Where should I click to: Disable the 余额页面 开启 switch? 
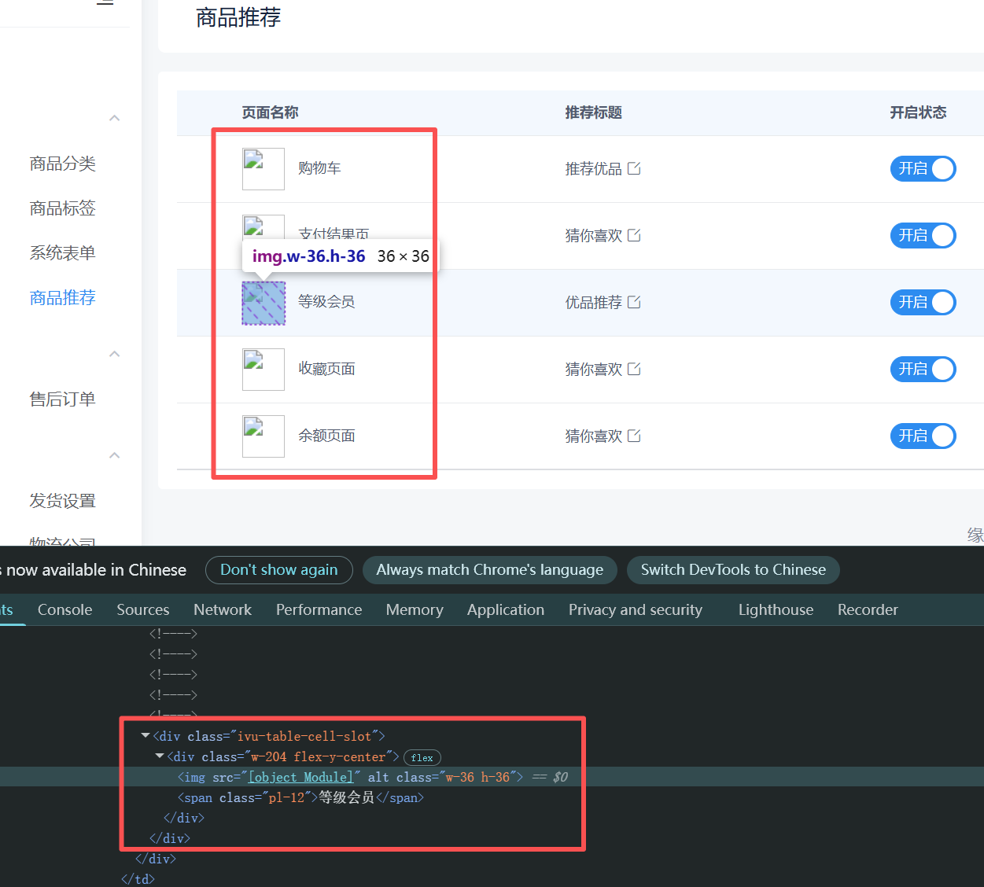pos(923,436)
